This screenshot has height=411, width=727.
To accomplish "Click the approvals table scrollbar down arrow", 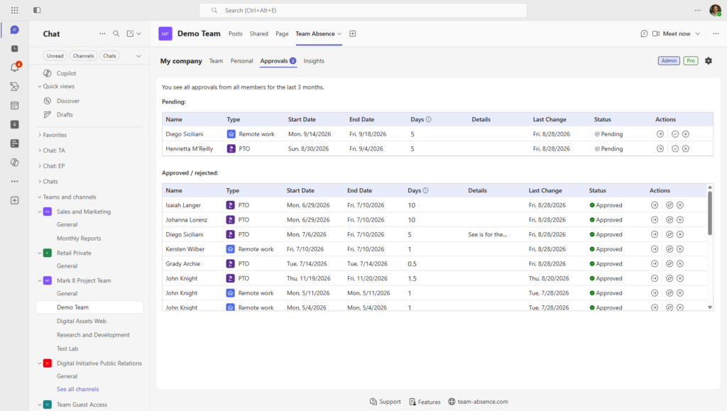I will 710,307.
